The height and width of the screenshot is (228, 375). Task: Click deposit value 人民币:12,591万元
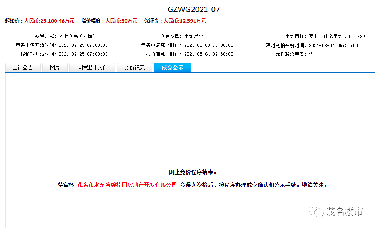pos(185,21)
